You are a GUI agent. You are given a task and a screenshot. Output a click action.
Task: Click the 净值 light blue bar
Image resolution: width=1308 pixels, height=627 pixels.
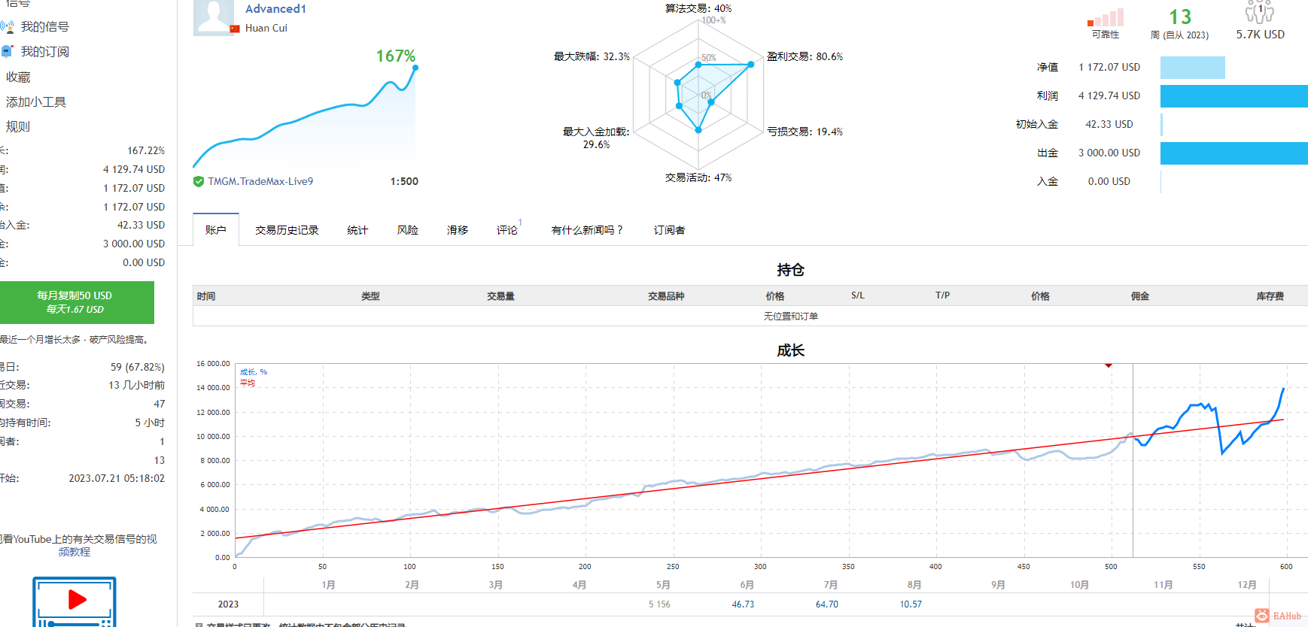tap(1193, 68)
